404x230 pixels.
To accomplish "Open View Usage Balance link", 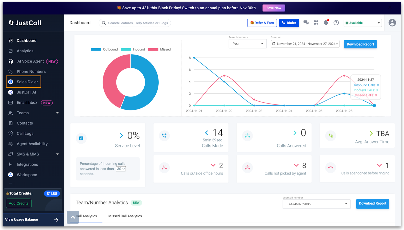I will click(32, 220).
